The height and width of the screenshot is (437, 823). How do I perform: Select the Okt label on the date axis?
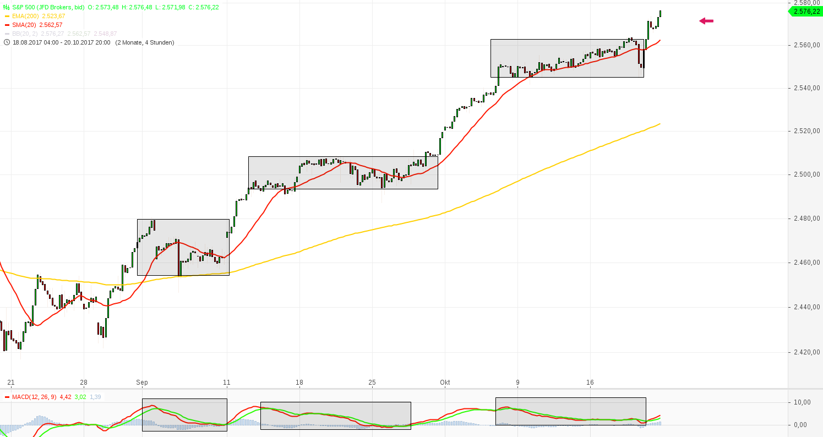click(x=445, y=382)
